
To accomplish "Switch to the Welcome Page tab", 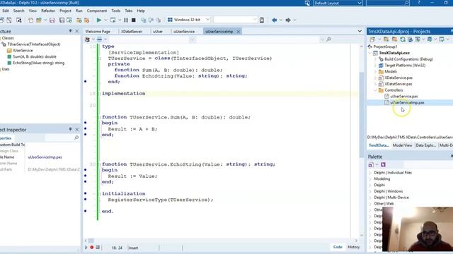I will [98, 31].
